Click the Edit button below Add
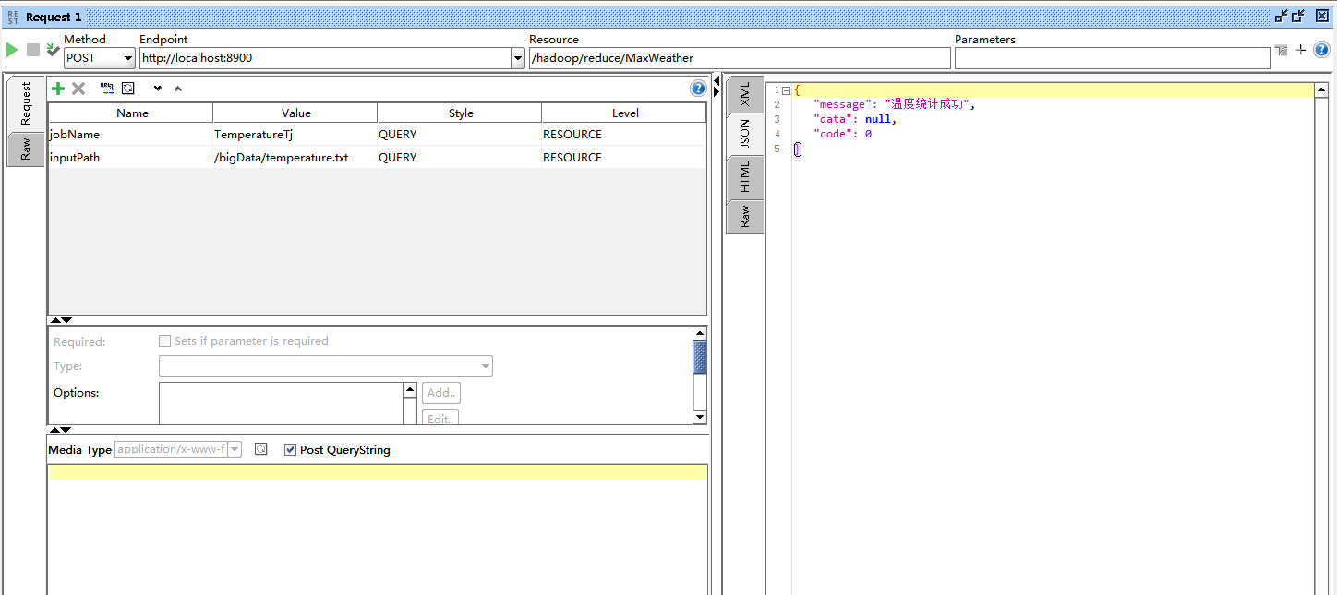The width and height of the screenshot is (1337, 595). pos(440,417)
